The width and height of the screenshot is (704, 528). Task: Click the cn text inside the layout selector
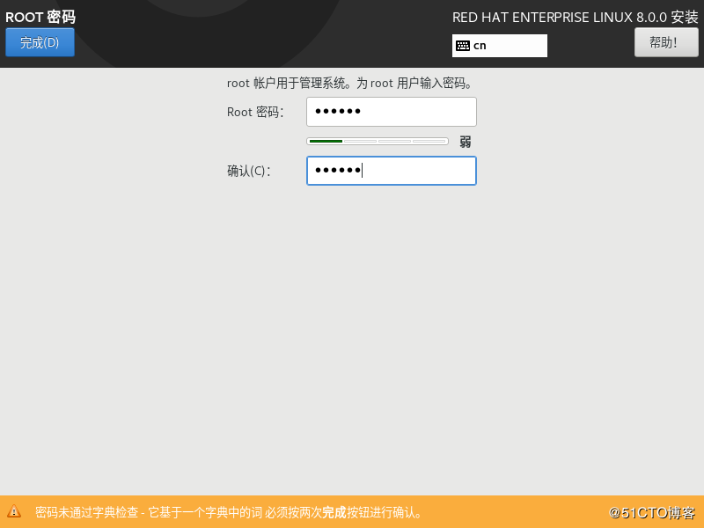[482, 45]
